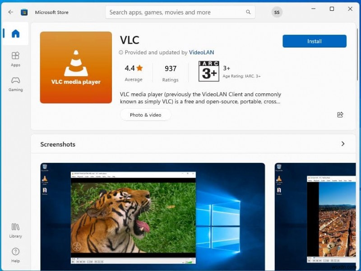Viewport: 361px width, 271px height.
Task: Navigate back with the back arrow
Action: 10,12
